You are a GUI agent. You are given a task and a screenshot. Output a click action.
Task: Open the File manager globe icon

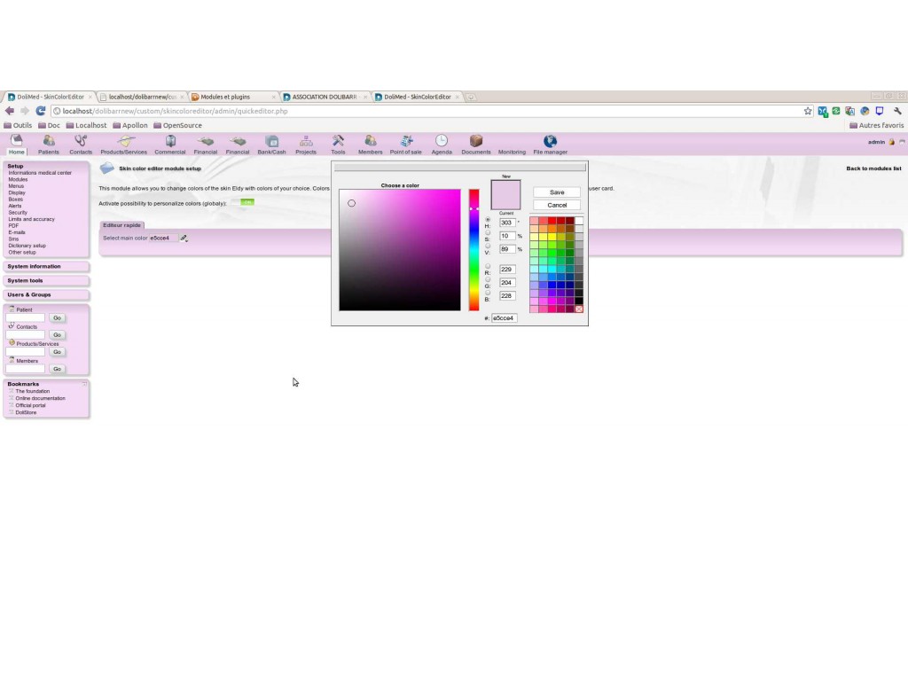click(550, 141)
